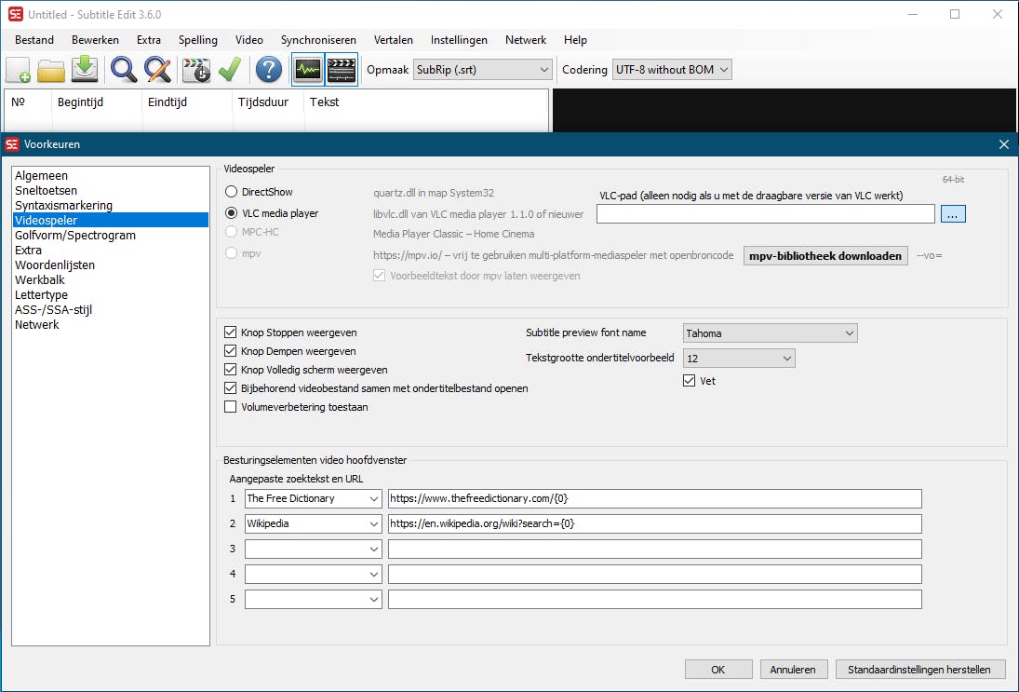
Task: Open the Opmaak SubRip format dropdown
Action: coord(483,70)
